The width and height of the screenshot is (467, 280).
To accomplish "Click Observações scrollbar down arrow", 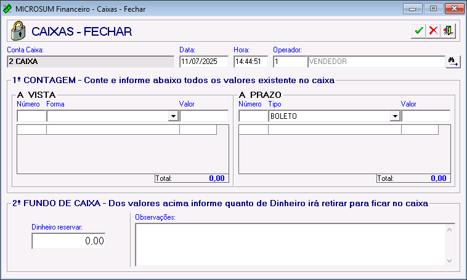I will tap(449, 261).
